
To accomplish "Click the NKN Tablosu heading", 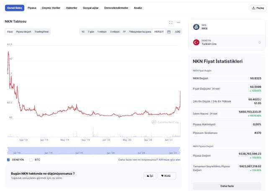I will pyautogui.click(x=15, y=21).
